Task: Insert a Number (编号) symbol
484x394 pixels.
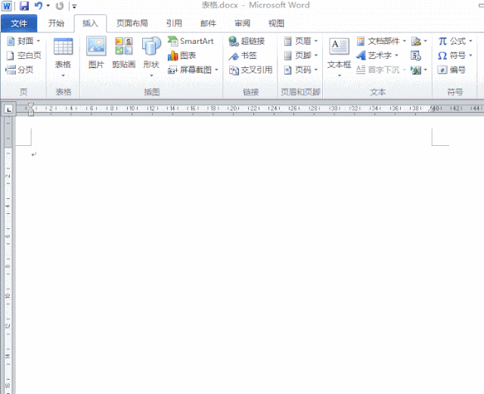Action: pos(451,70)
